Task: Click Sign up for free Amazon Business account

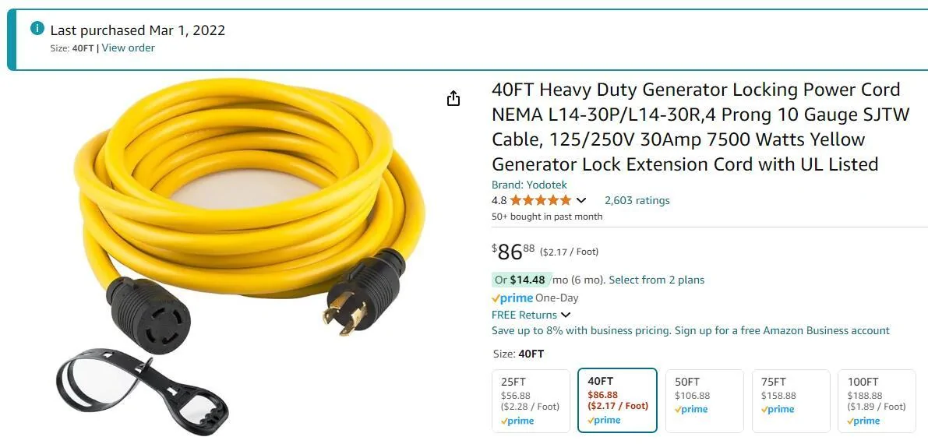Action: point(782,330)
